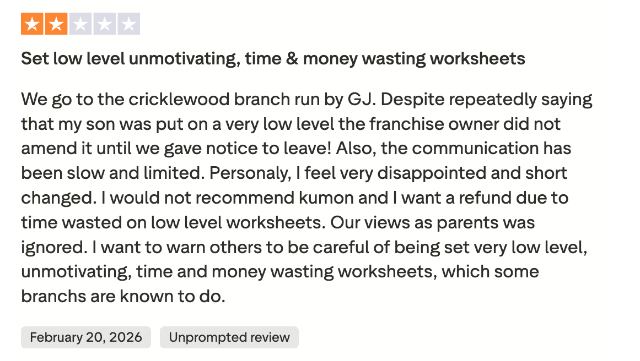The image size is (640, 361).
Task: Select the fourth gray star icon
Action: (x=104, y=24)
